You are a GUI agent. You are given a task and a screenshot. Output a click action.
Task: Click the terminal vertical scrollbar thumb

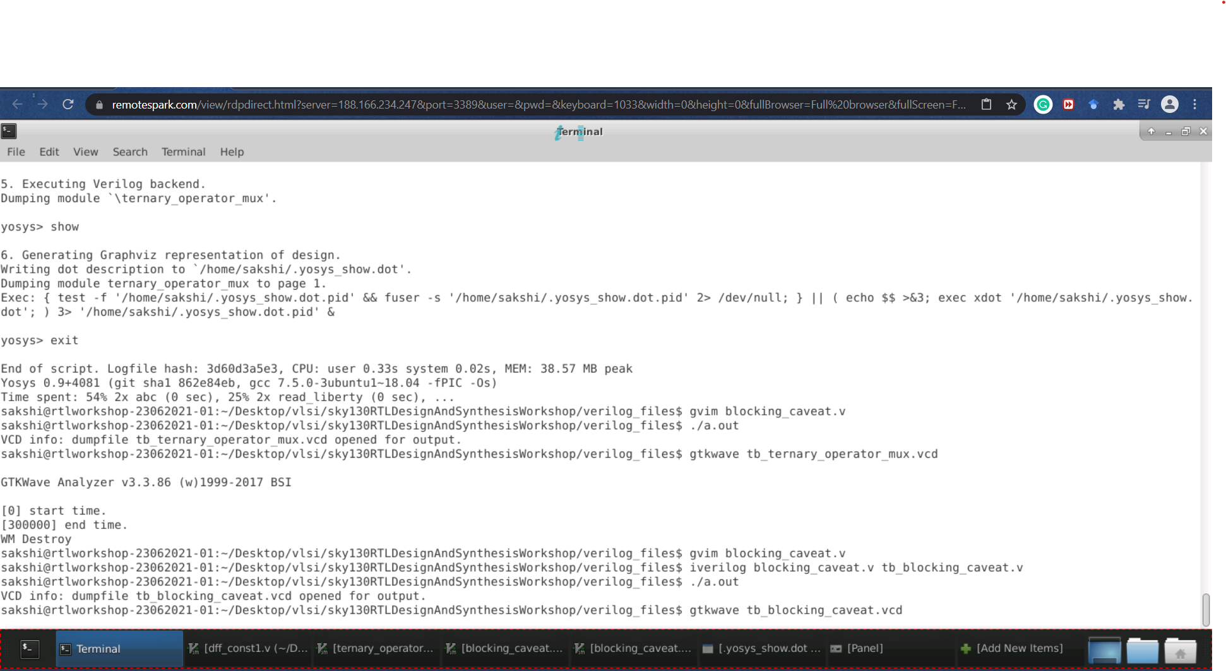pos(1206,609)
